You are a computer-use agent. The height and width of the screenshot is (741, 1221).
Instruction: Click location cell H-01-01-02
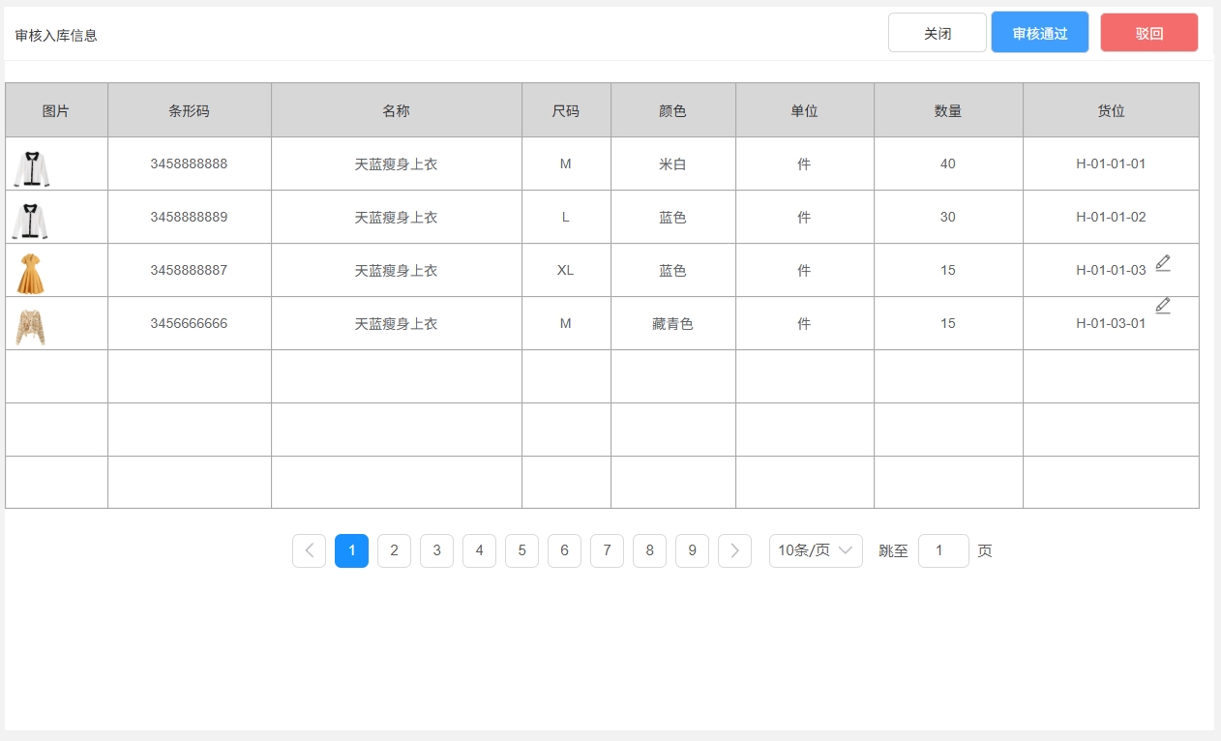tap(1111, 217)
